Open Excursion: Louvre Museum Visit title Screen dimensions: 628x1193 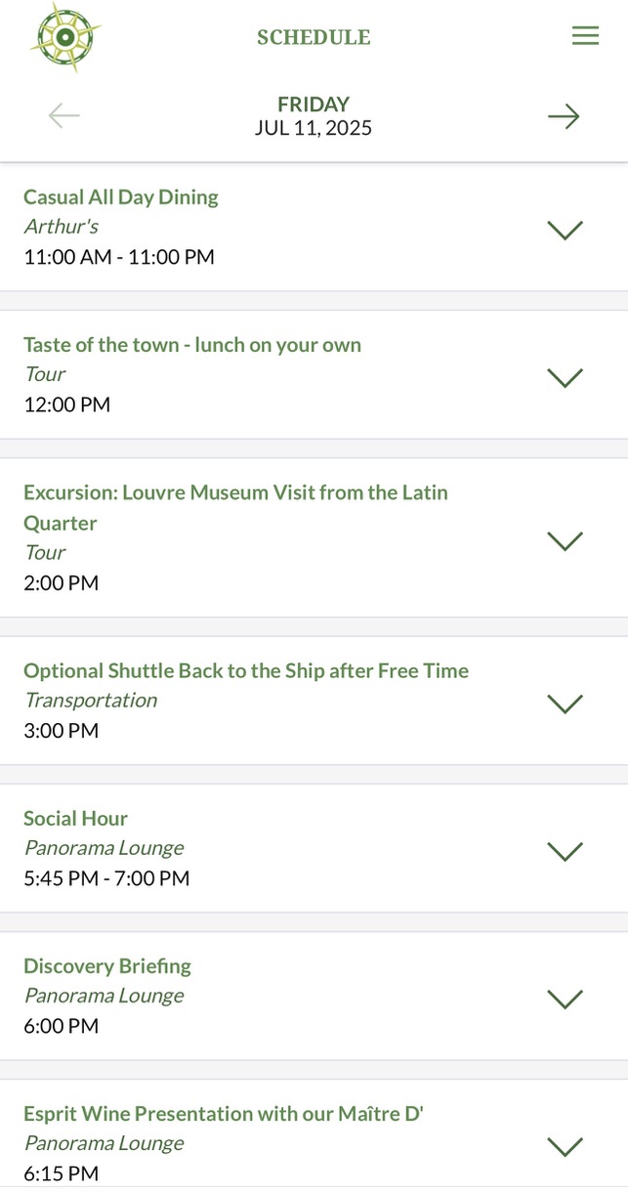[235, 492]
